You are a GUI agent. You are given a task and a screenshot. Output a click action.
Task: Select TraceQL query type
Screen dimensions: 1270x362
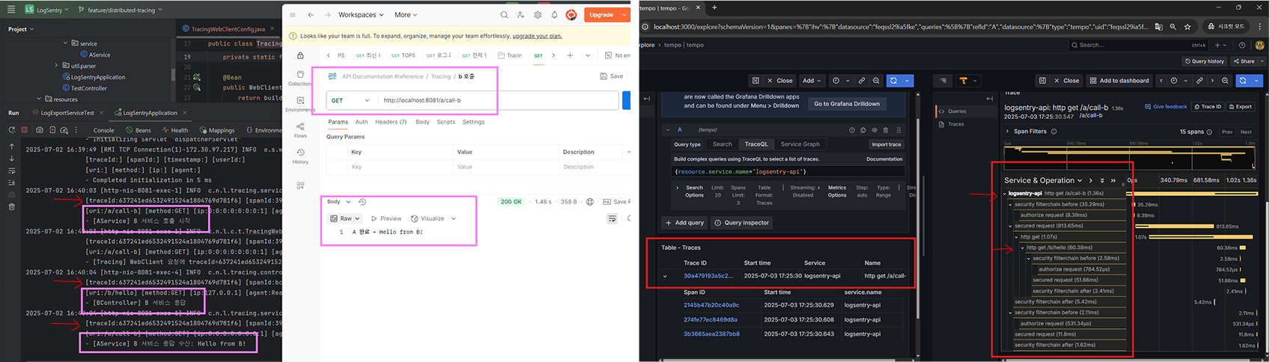(756, 144)
